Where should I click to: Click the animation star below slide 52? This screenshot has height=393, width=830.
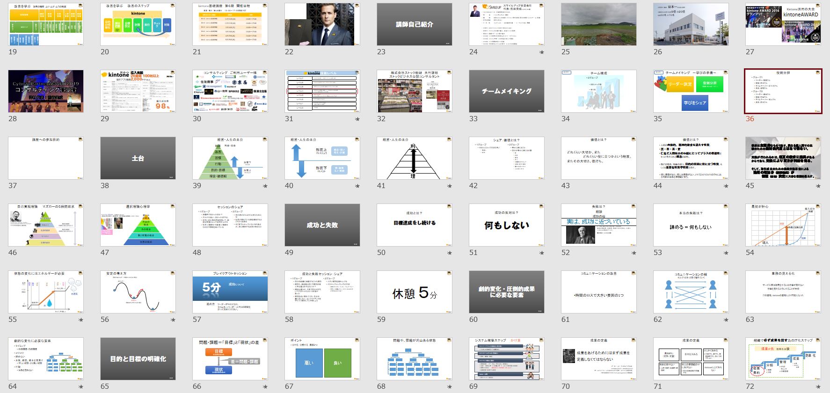coord(634,253)
